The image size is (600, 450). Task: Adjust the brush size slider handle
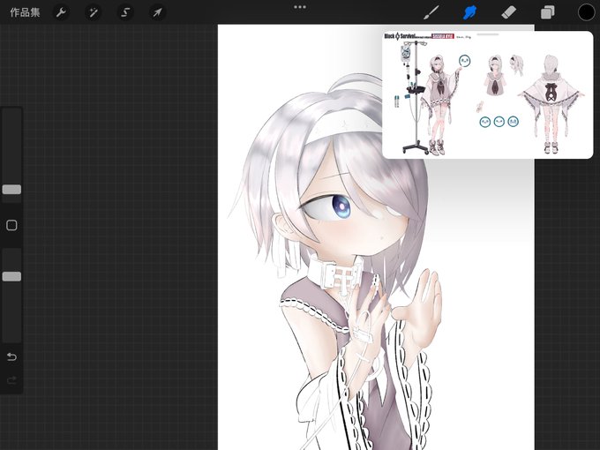pyautogui.click(x=11, y=190)
